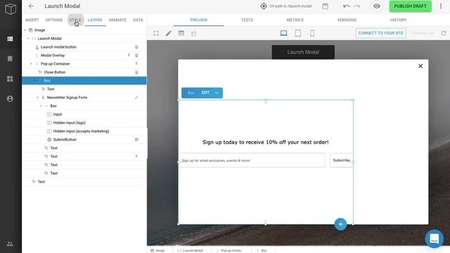Collapse the Image layer
Viewport: 450px width, 253px height.
pyautogui.click(x=25, y=30)
